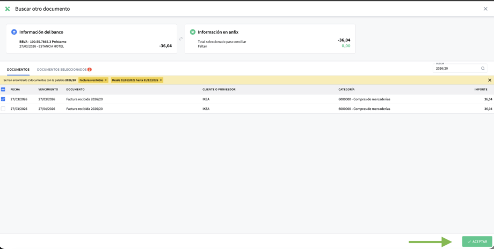
Task: Switch to the Documentos tab
Action: [x=18, y=70]
